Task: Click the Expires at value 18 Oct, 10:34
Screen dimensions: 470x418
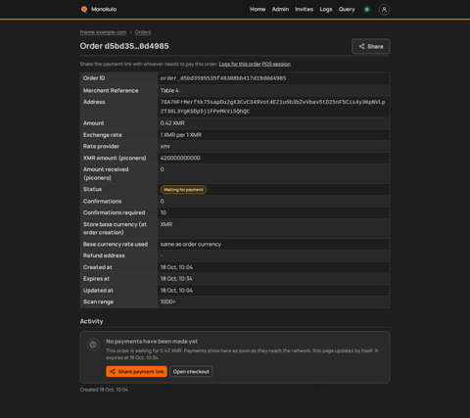Action: (176, 279)
